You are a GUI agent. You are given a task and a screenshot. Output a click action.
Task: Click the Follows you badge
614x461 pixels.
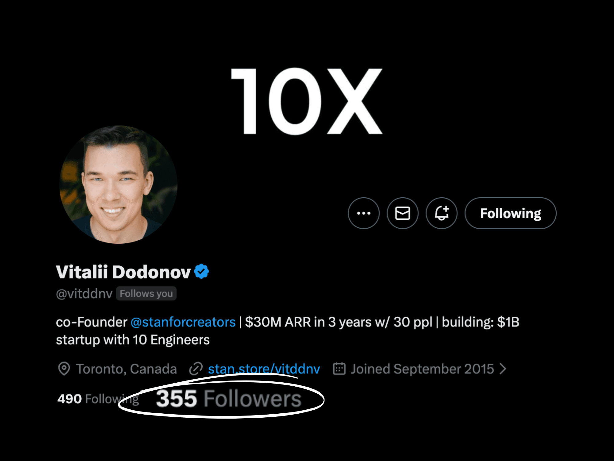(146, 294)
